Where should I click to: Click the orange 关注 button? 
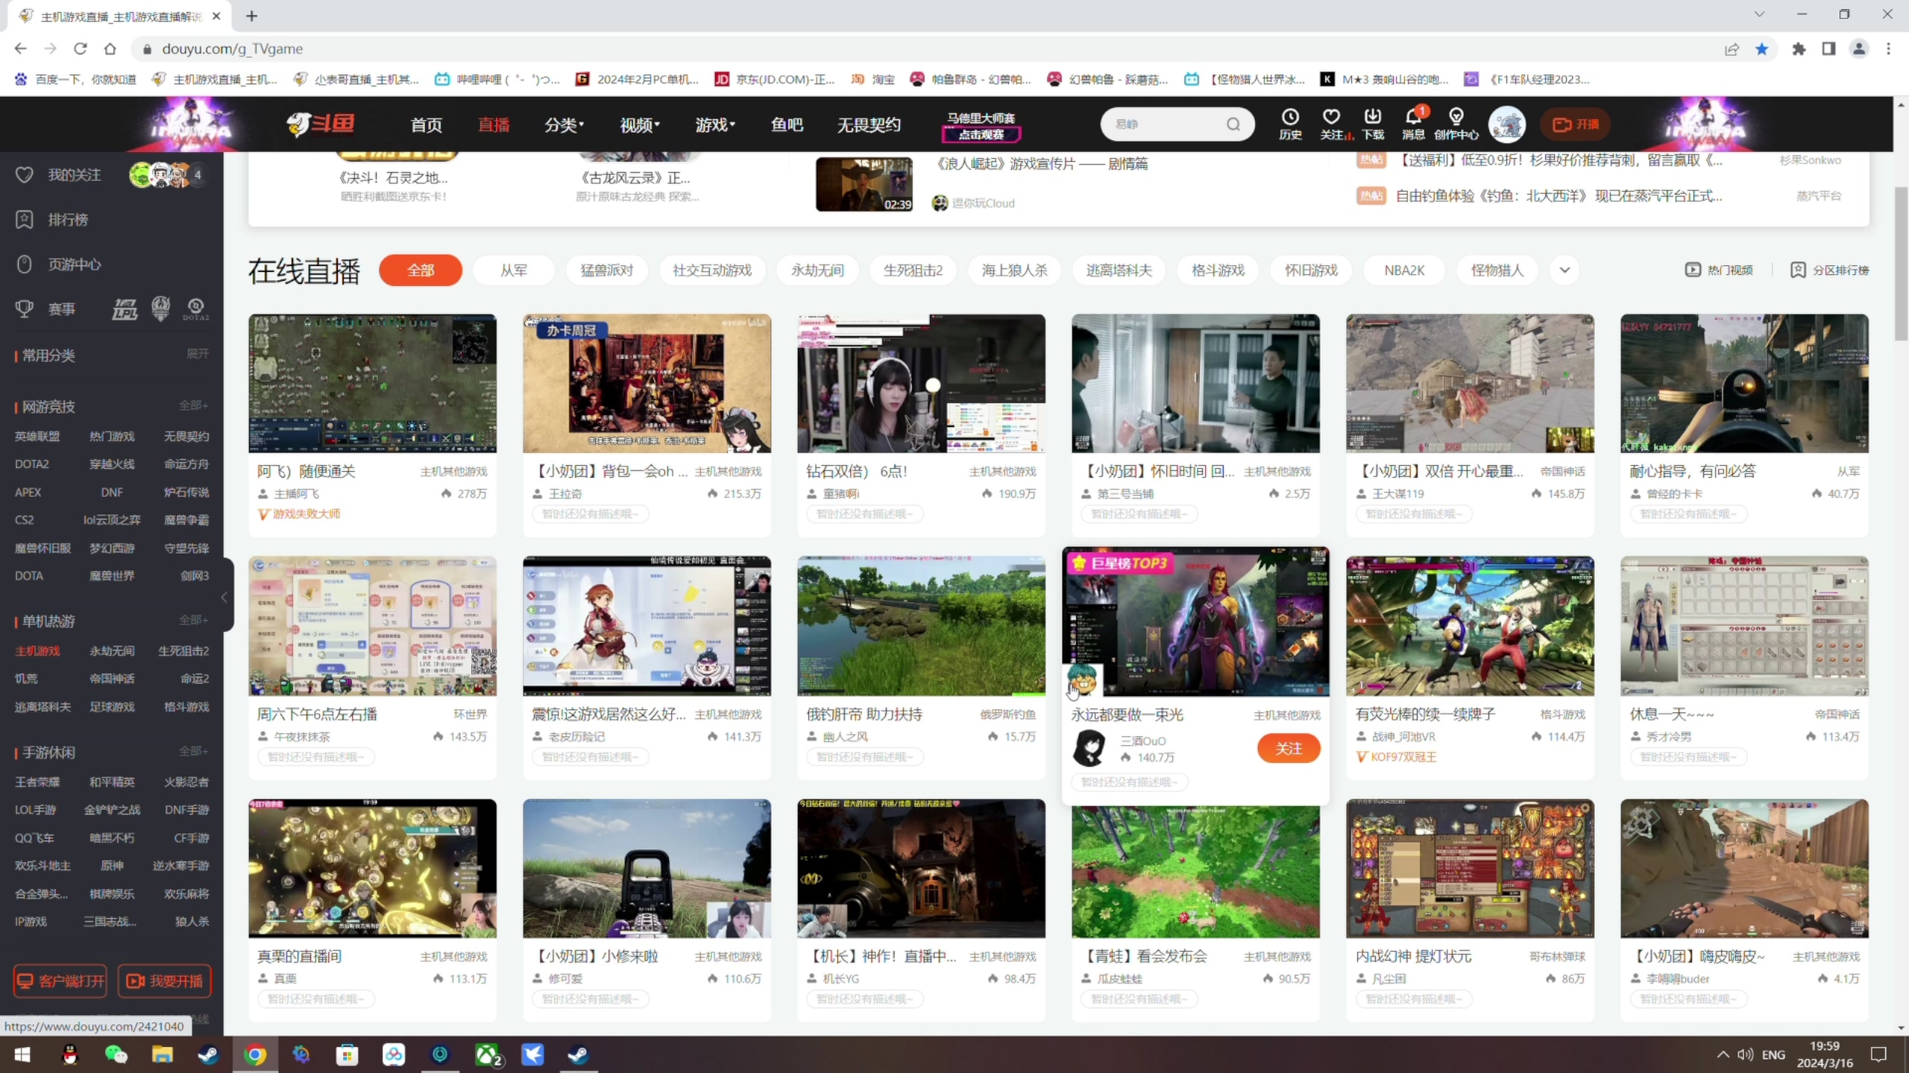click(1288, 748)
